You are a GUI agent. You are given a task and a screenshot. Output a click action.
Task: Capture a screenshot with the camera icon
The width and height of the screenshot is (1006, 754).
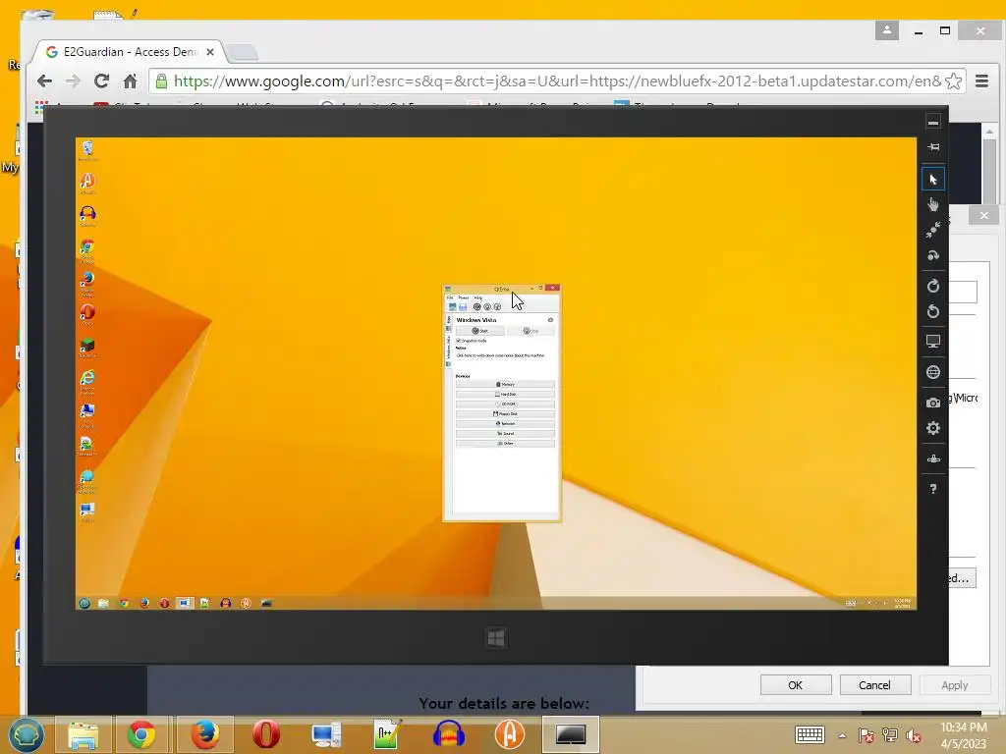933,403
